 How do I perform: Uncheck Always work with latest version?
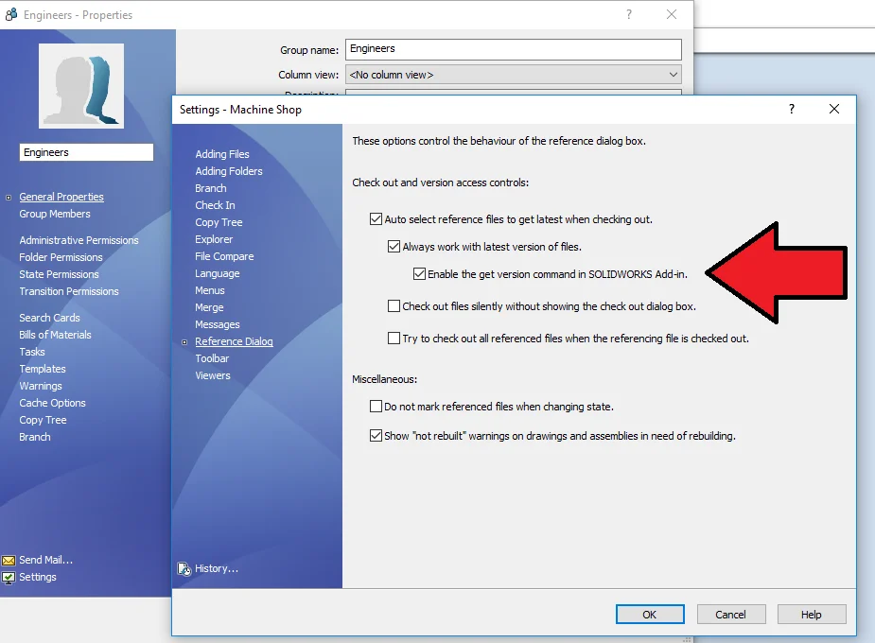point(394,247)
